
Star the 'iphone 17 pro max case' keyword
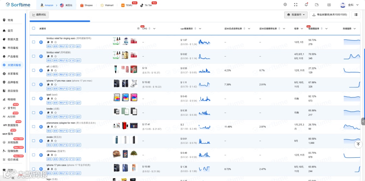[55, 84]
